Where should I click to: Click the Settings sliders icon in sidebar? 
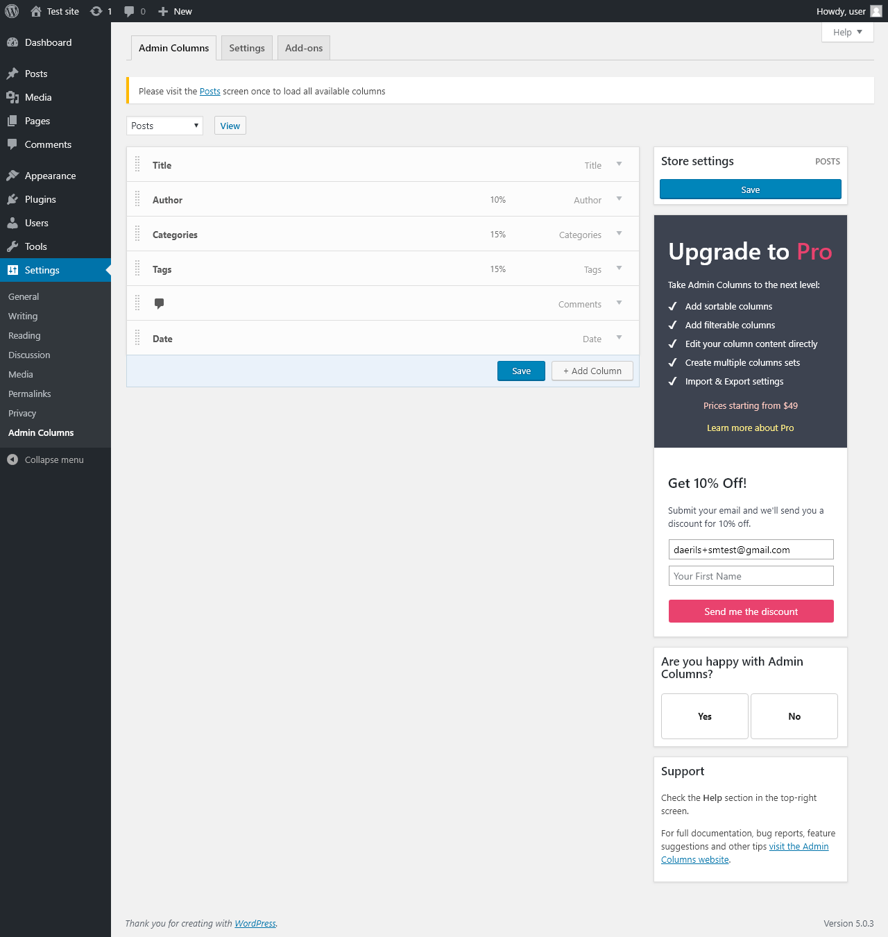pyautogui.click(x=12, y=270)
